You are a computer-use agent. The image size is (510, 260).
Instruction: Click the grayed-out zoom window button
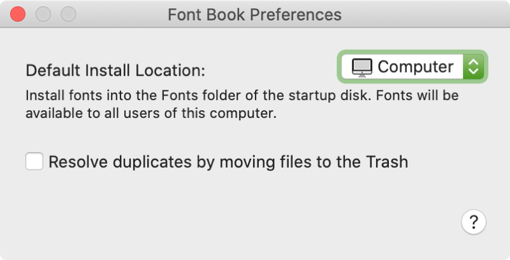point(68,14)
